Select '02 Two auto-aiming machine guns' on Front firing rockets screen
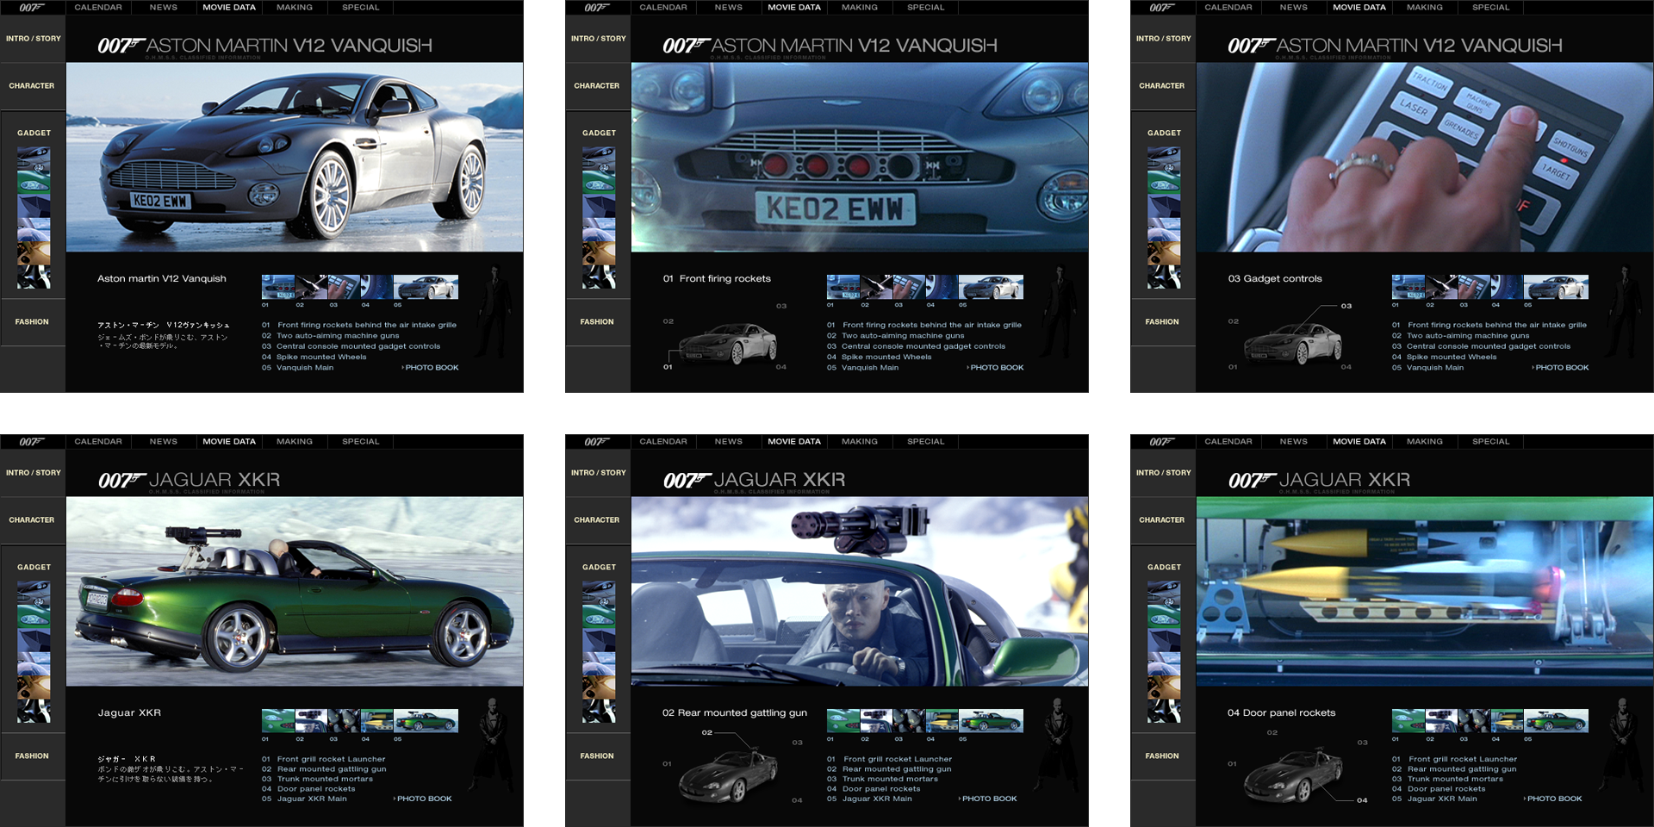1654x827 pixels. point(896,336)
